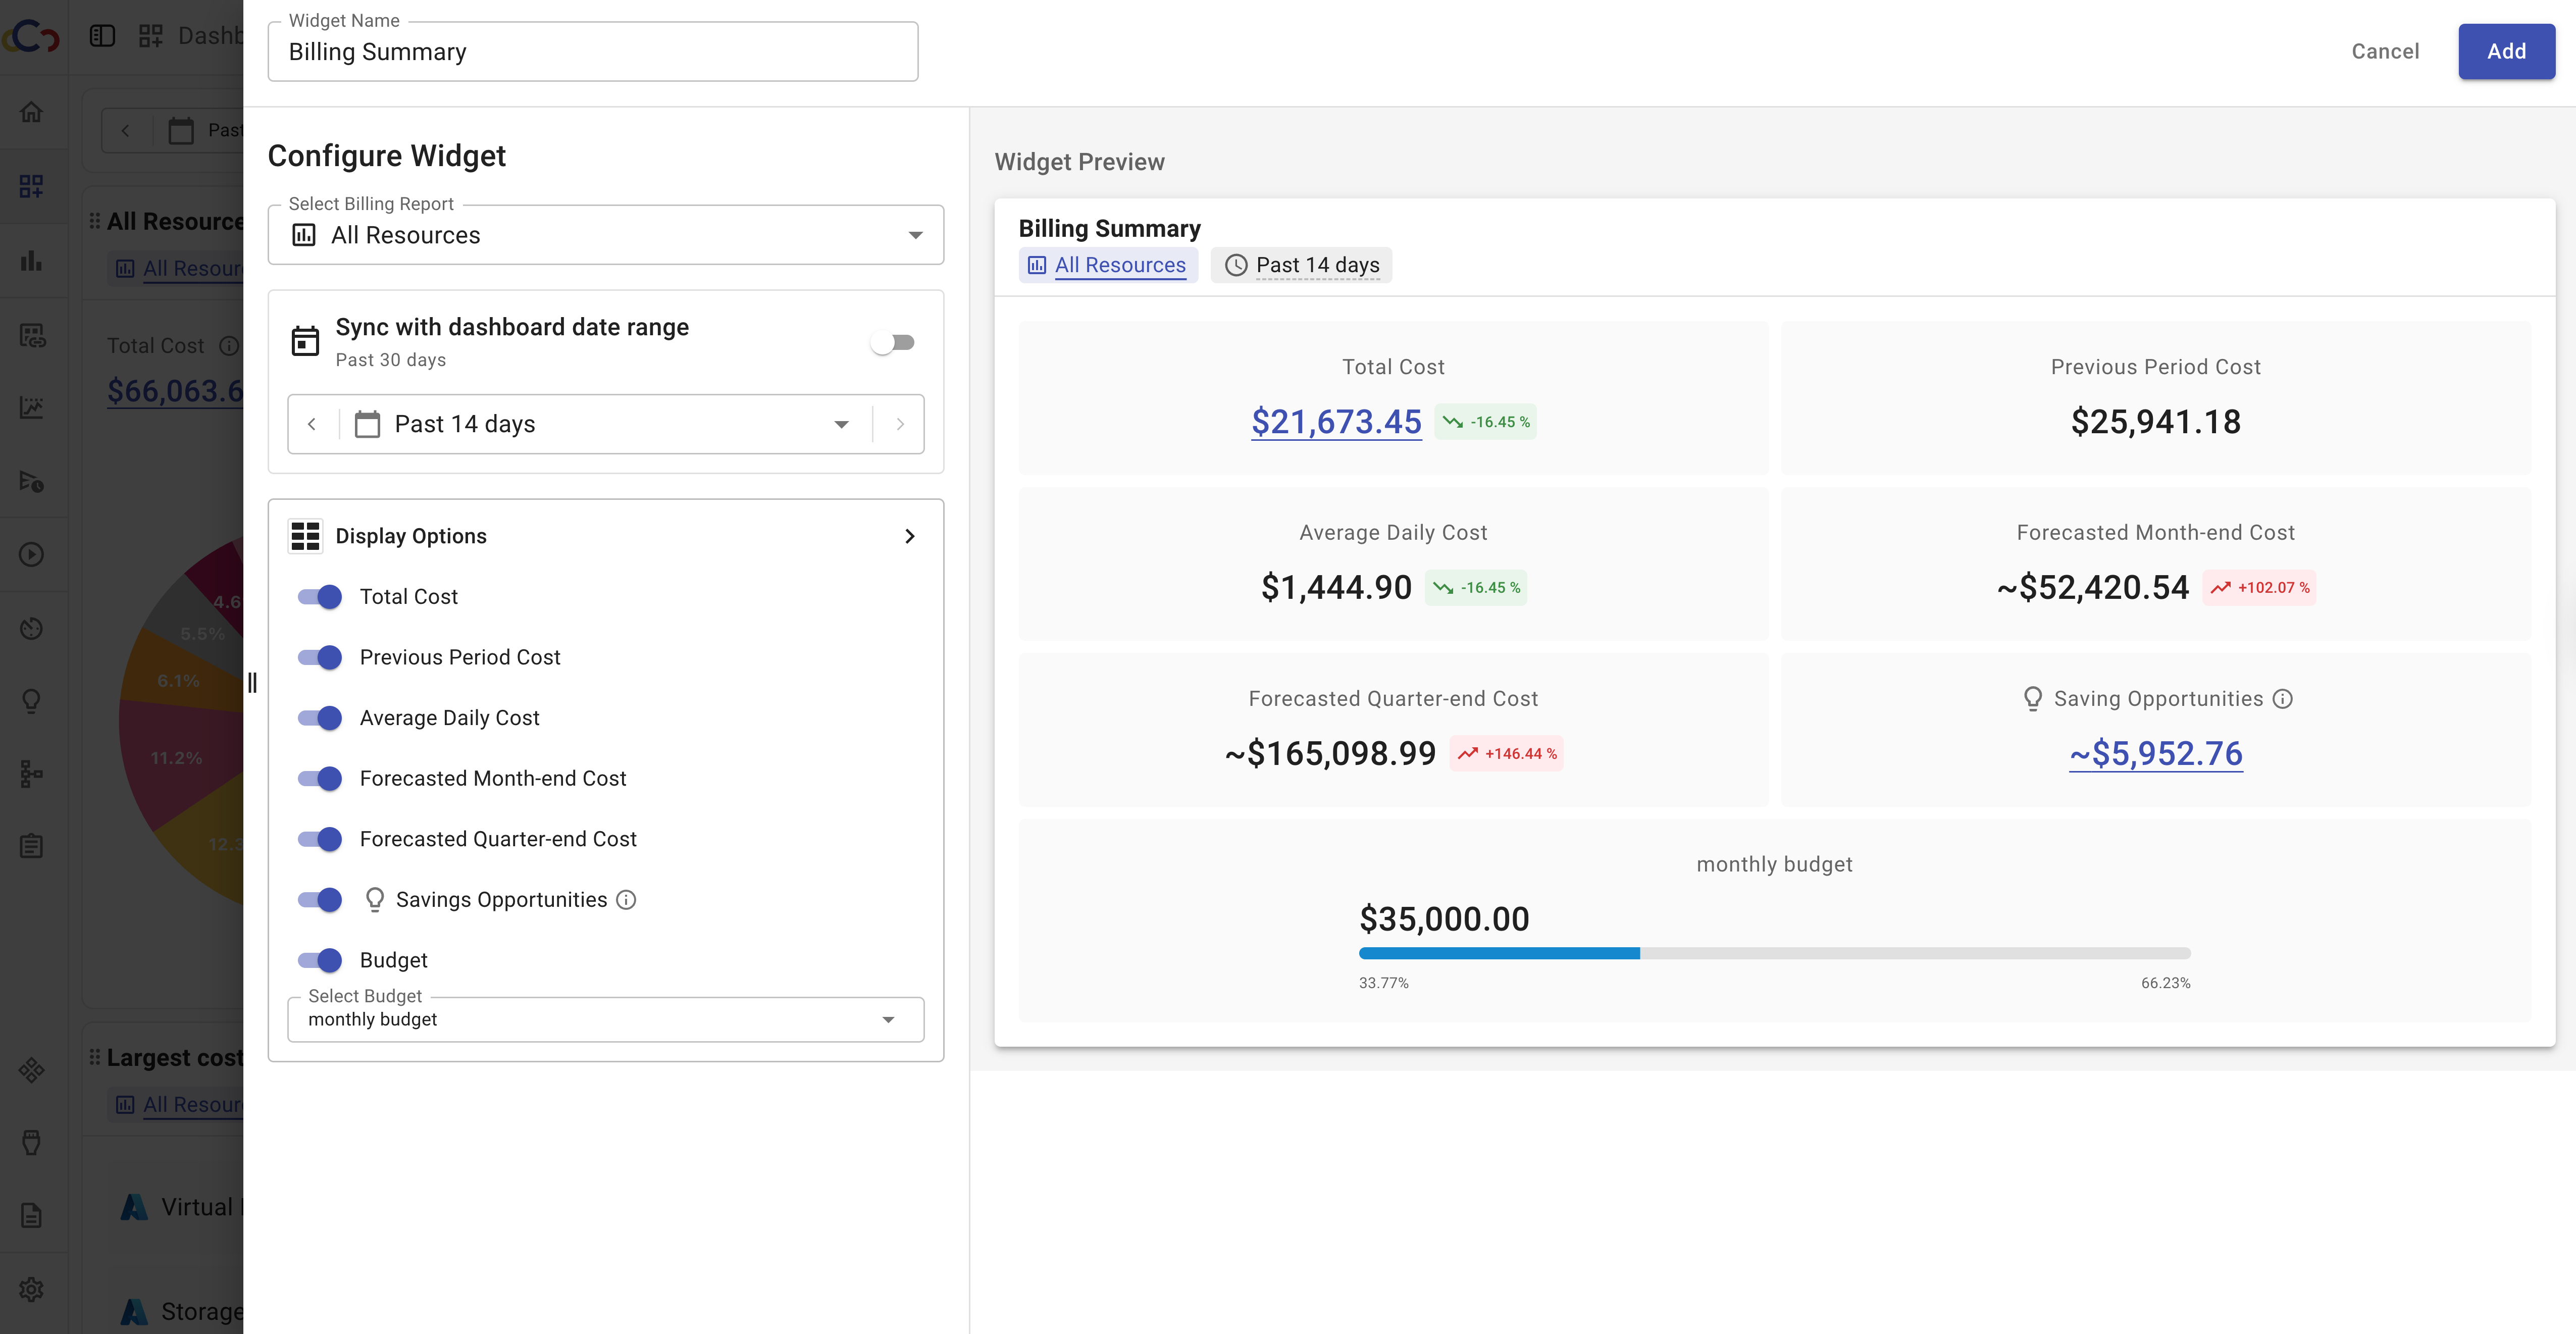Open All Resources link in preview

(x=1119, y=265)
